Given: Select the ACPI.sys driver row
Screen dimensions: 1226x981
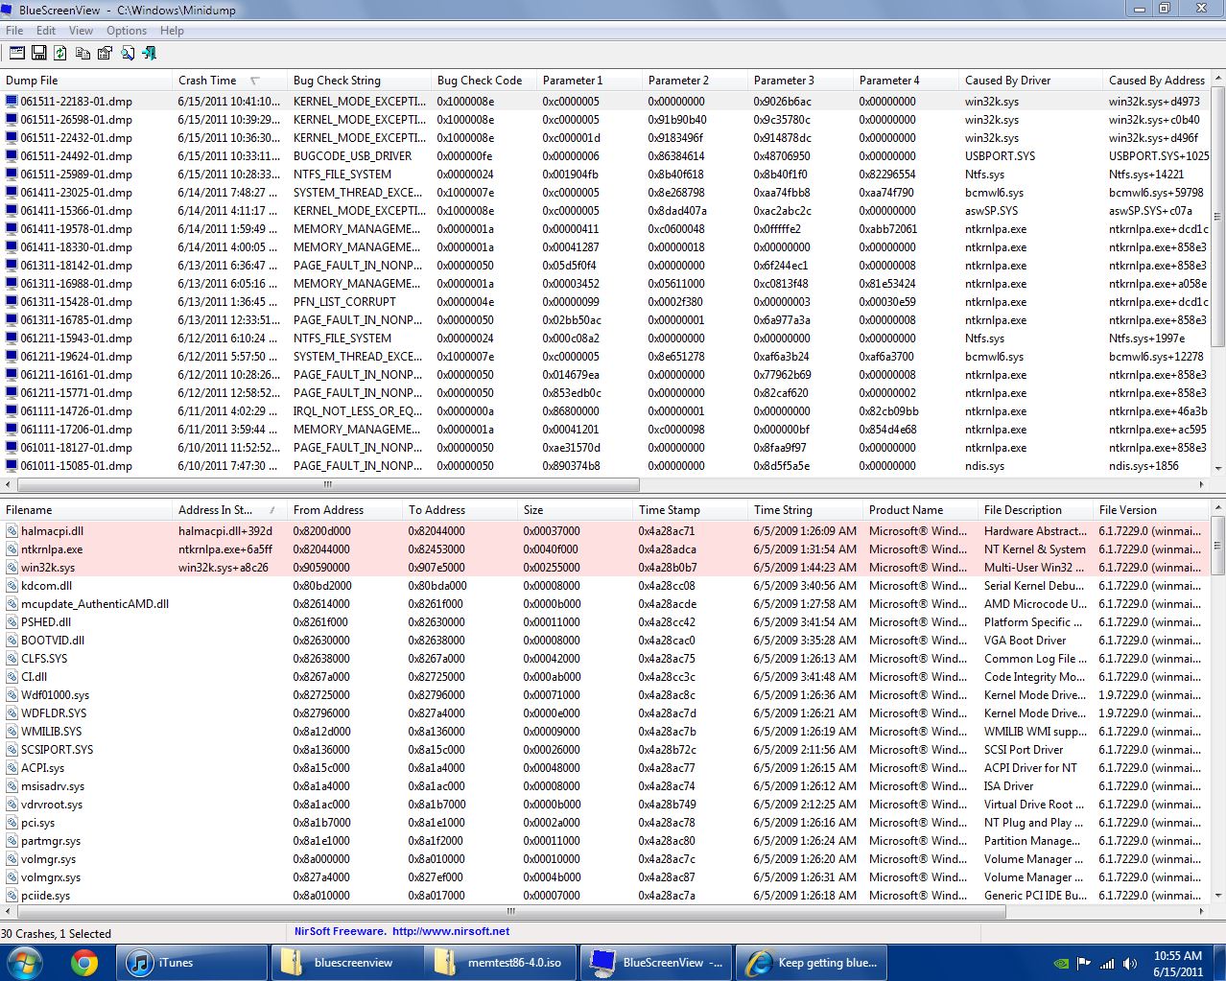Looking at the screenshot, I should 606,768.
